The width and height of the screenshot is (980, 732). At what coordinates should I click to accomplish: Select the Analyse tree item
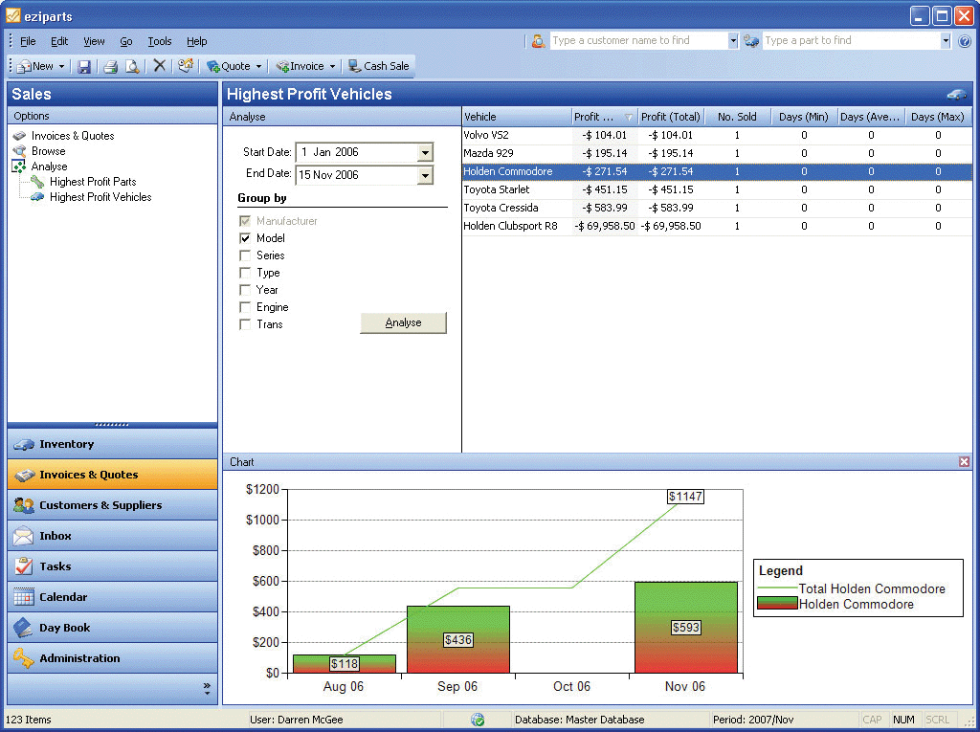click(50, 166)
